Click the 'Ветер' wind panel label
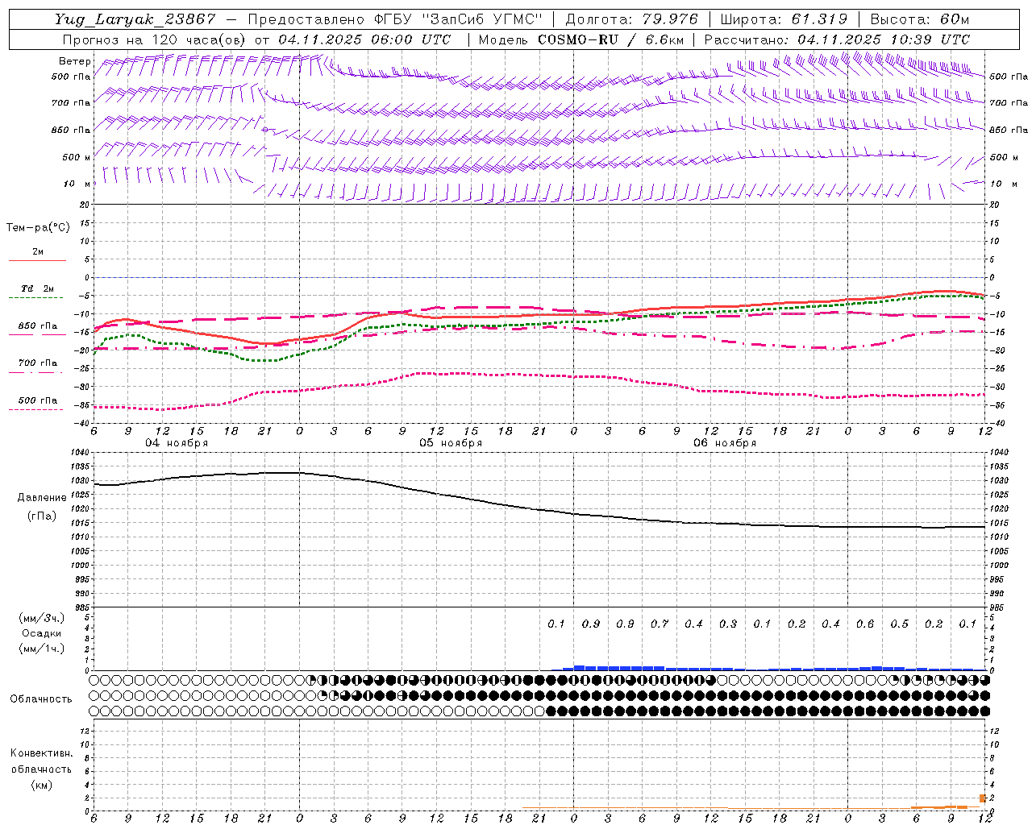 (x=75, y=61)
